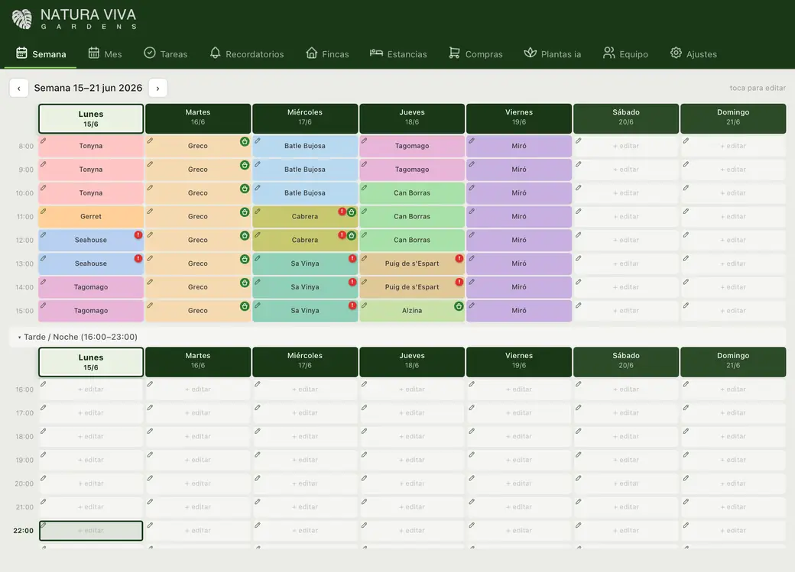Select the morning Sábado 20/6 column header
Screen dimensions: 795x572
click(x=626, y=118)
